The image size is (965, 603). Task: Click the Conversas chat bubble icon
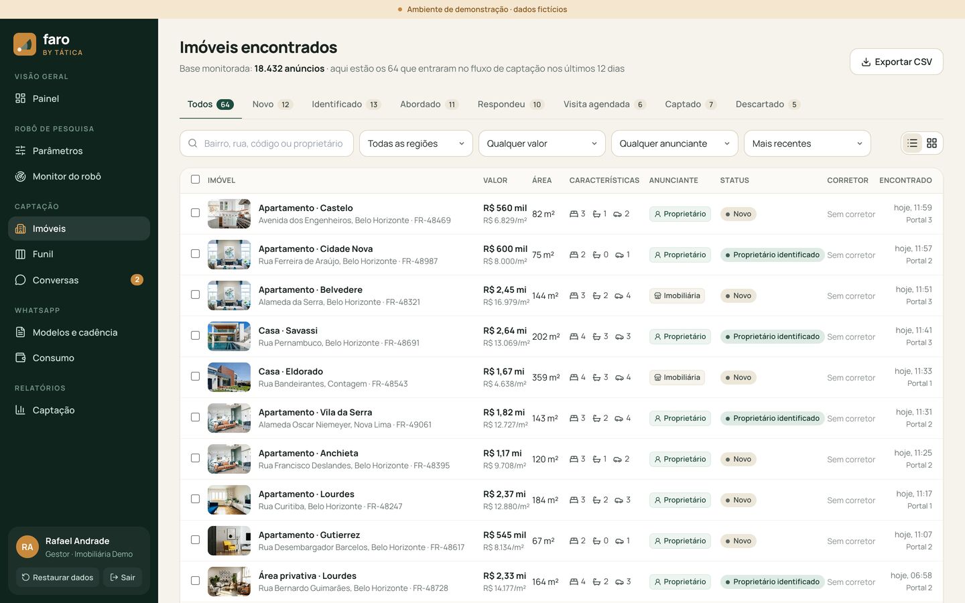(x=21, y=280)
